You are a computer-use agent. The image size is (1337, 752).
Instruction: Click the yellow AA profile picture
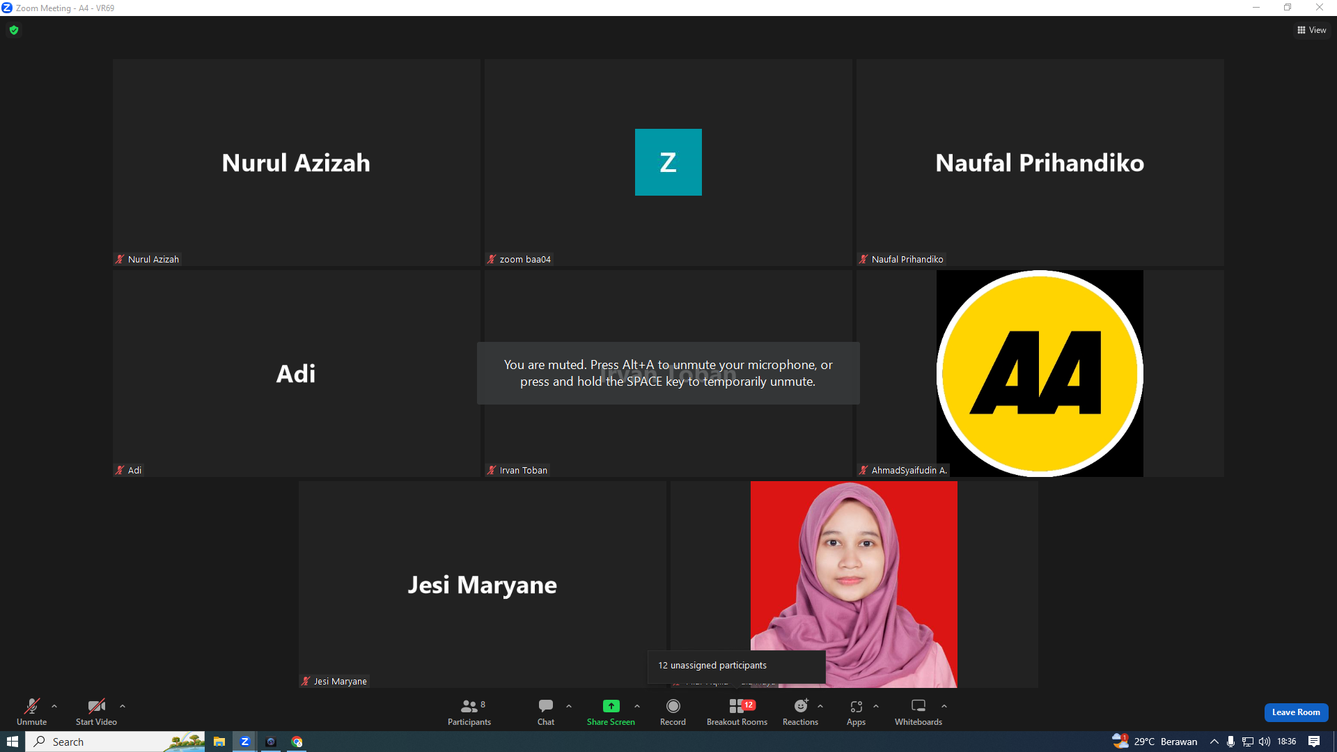(x=1040, y=373)
